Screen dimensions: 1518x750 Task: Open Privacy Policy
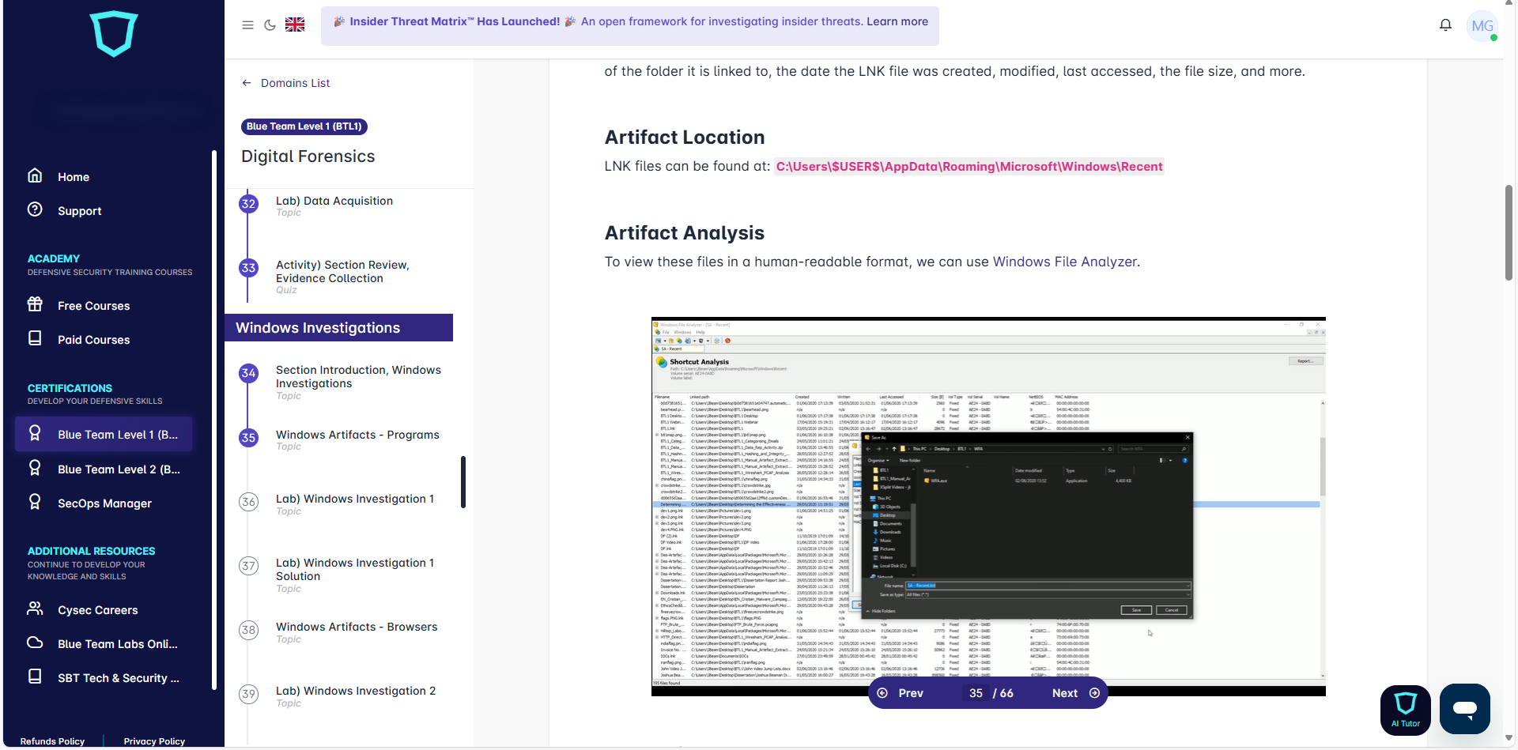(x=154, y=741)
